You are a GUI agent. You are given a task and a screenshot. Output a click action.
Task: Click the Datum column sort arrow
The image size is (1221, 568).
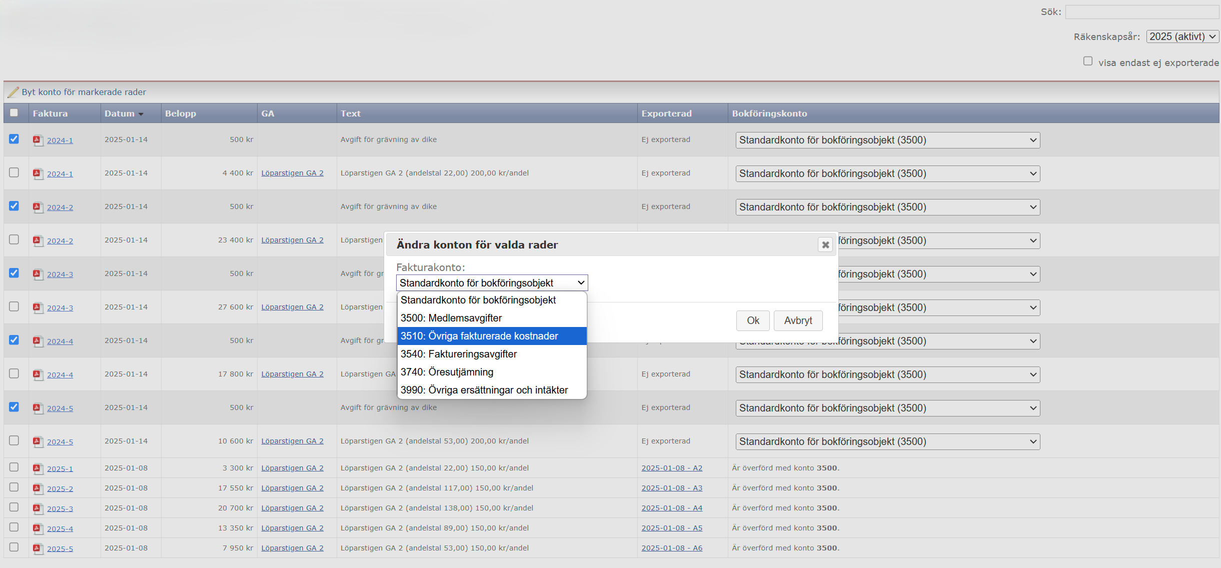click(x=141, y=114)
